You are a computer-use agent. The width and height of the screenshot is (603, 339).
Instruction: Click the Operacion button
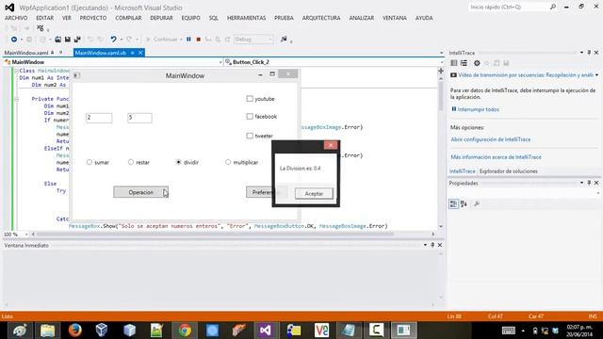140,192
